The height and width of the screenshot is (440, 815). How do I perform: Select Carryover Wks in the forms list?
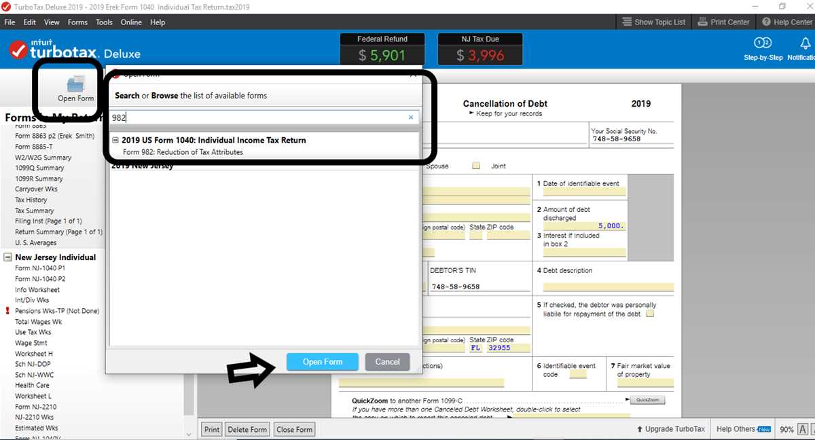click(36, 189)
